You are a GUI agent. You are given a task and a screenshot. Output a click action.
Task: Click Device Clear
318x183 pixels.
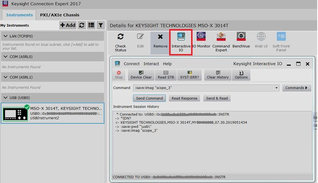coord(141,75)
